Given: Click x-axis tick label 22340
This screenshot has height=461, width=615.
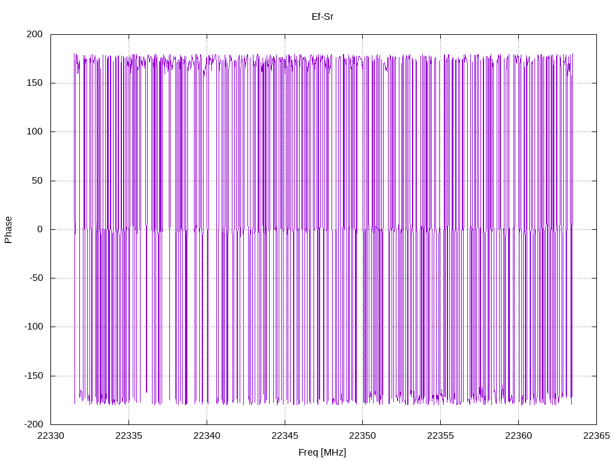Looking at the screenshot, I should click(207, 436).
